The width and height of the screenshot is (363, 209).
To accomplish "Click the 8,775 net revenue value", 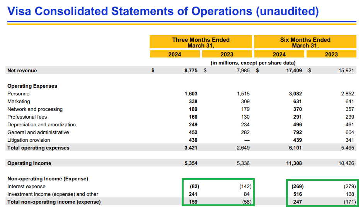I will tap(191, 70).
